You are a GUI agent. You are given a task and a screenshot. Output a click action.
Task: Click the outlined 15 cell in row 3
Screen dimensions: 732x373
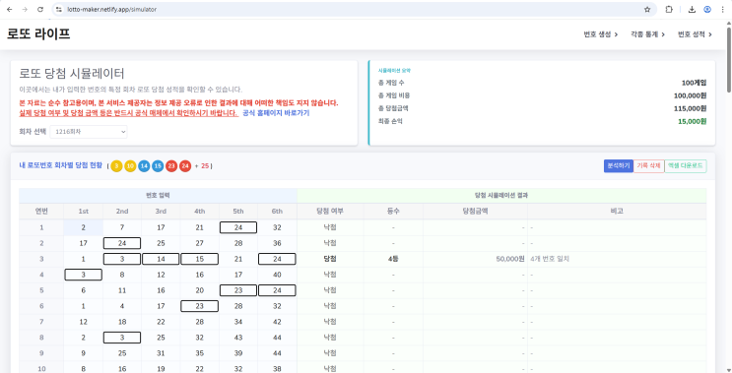[x=199, y=259]
